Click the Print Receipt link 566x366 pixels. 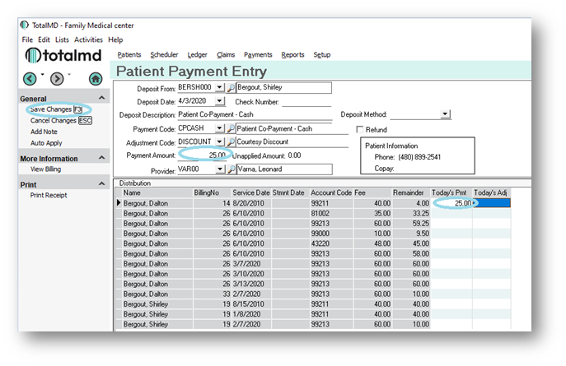49,196
